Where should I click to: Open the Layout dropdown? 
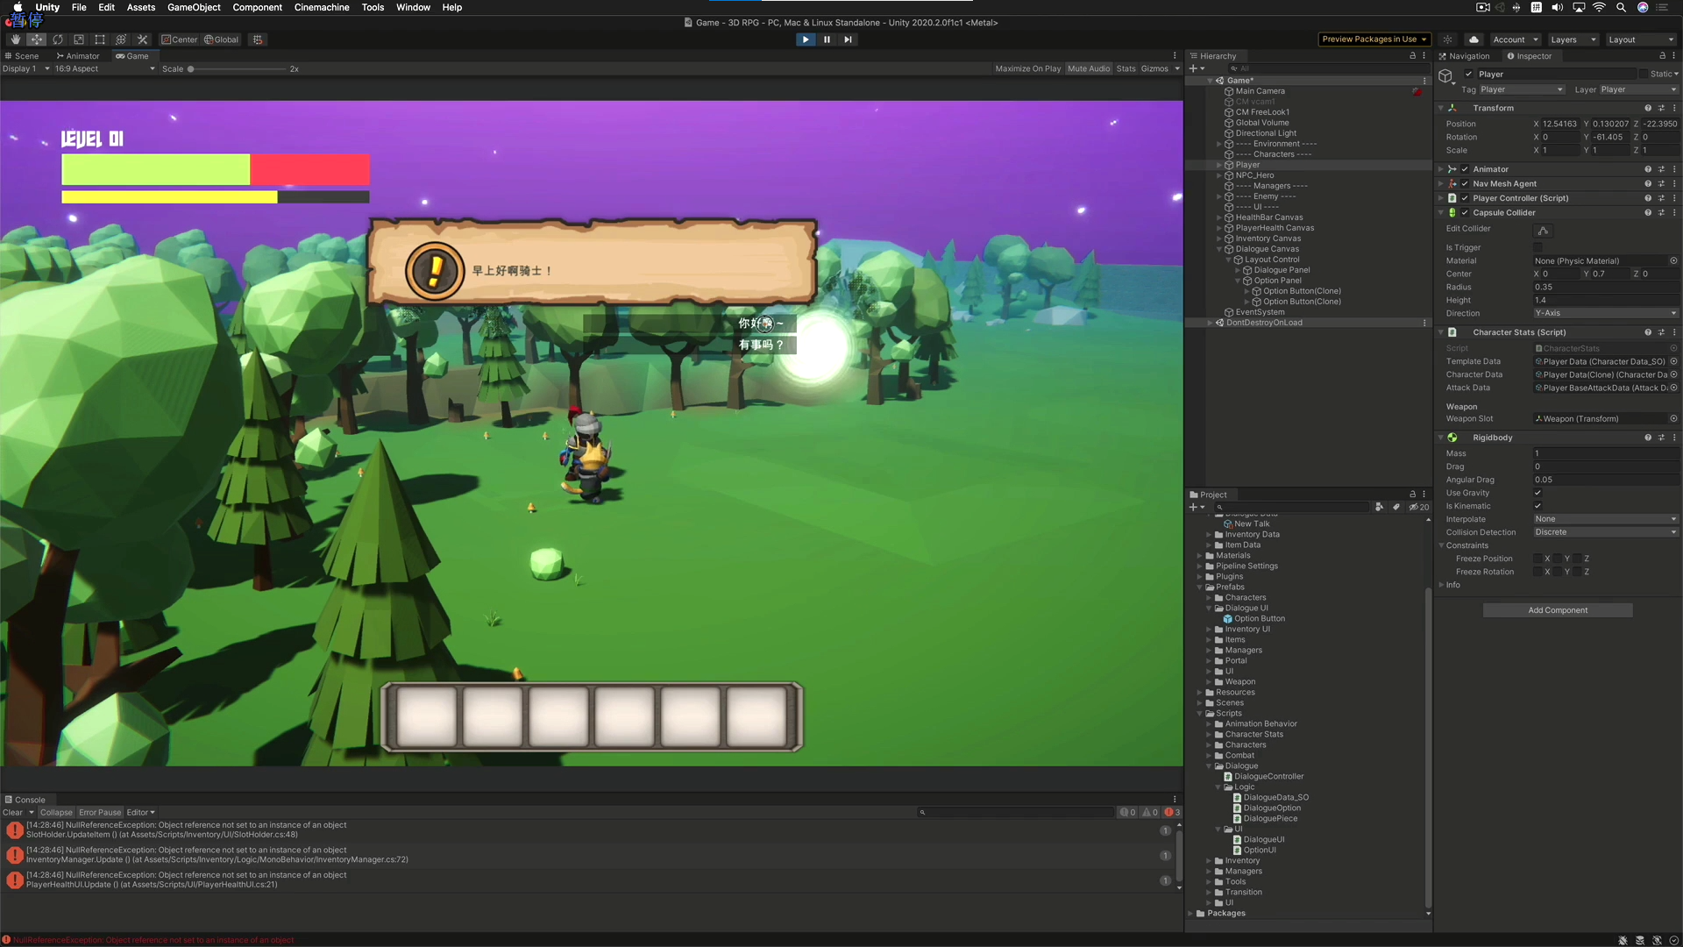(x=1641, y=39)
